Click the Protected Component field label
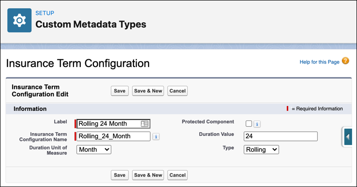This screenshot has height=187, width=357. [208, 121]
